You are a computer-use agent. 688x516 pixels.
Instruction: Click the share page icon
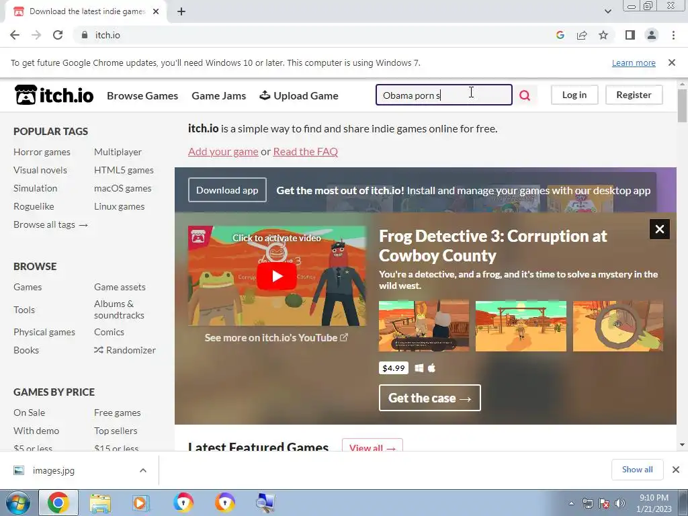[x=582, y=35]
